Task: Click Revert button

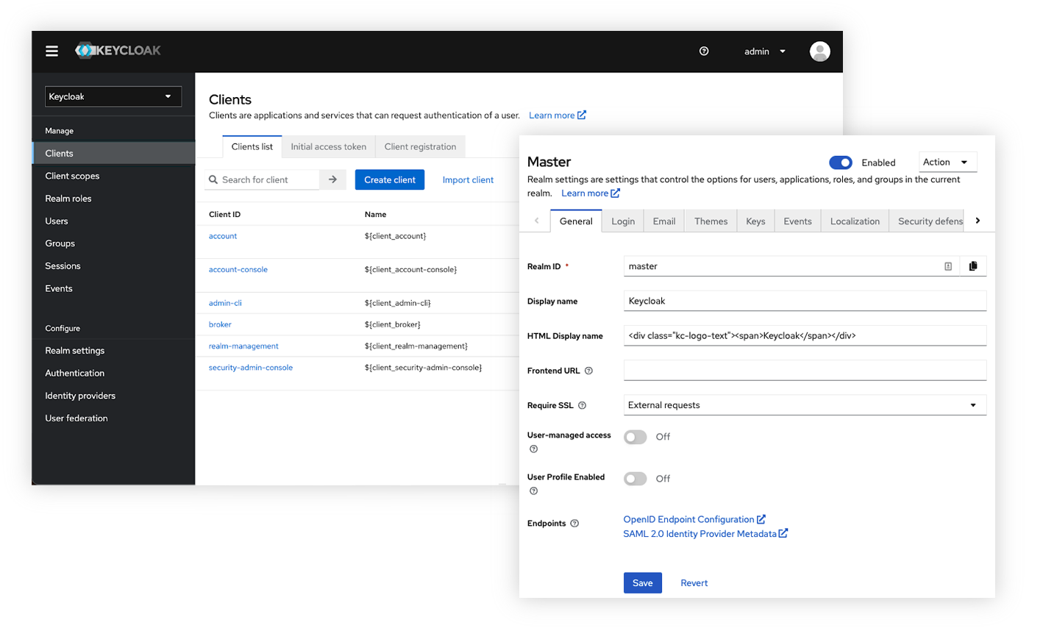Action: 694,582
